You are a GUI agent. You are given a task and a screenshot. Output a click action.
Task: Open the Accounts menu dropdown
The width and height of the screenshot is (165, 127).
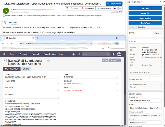pos(25,54)
